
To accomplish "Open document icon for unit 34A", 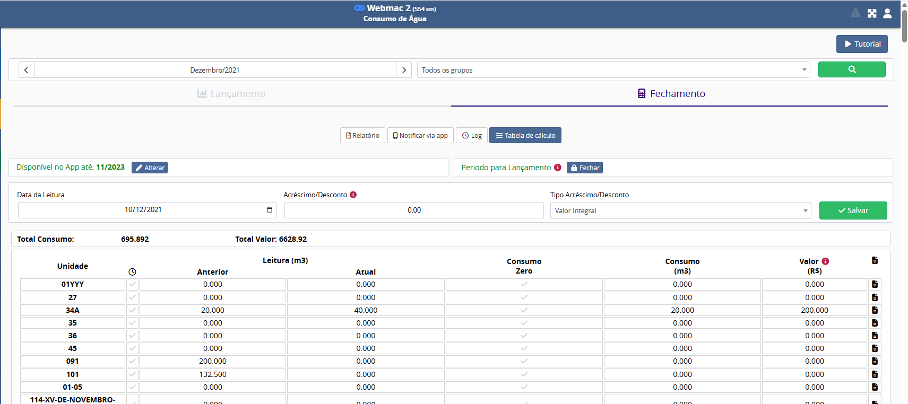I will (875, 310).
